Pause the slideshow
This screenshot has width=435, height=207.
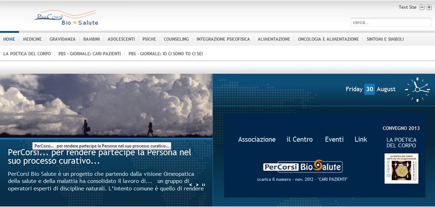pos(203,185)
